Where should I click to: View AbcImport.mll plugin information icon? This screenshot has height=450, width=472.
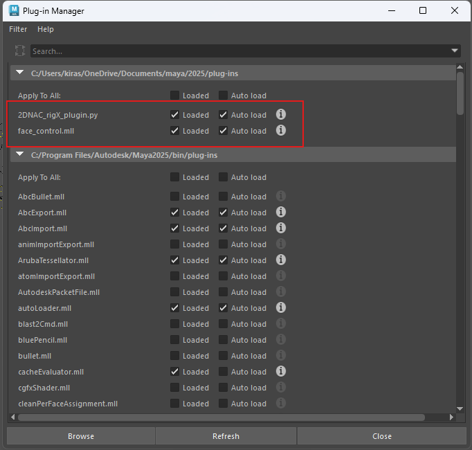[x=281, y=228]
